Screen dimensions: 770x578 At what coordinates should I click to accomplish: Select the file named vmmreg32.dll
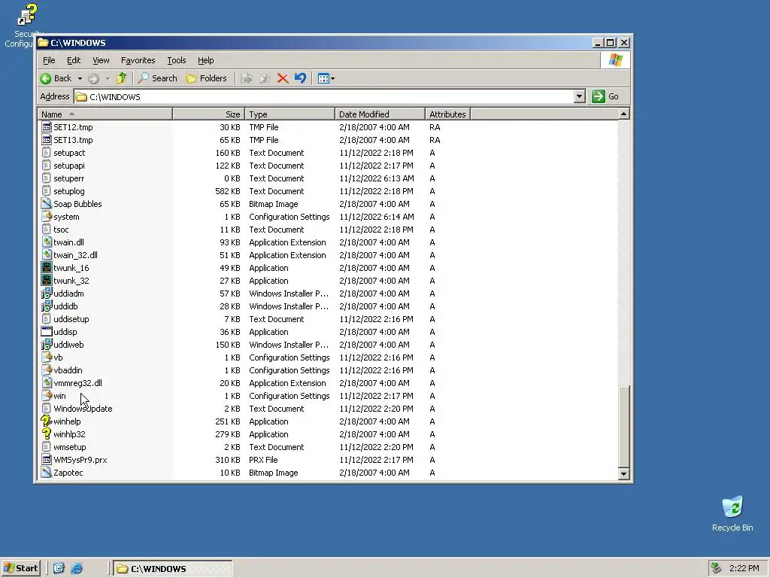pos(77,383)
